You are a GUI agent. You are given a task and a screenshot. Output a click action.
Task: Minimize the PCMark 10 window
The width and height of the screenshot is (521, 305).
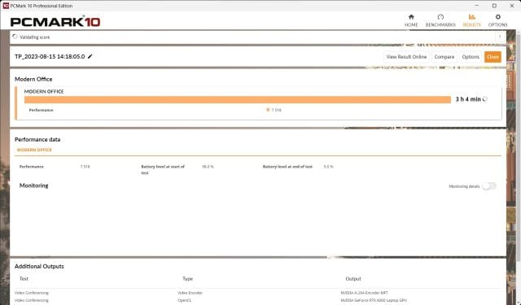tap(477, 6)
